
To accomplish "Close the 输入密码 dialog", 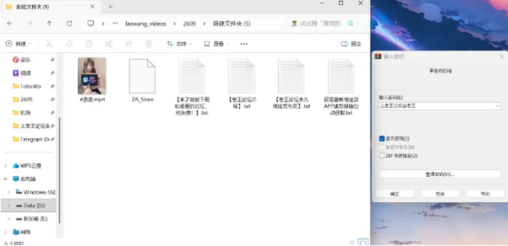I will 502,56.
